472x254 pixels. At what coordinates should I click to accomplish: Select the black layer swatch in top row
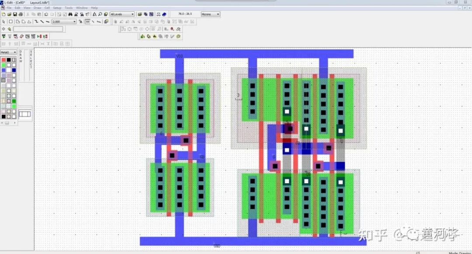click(x=9, y=60)
